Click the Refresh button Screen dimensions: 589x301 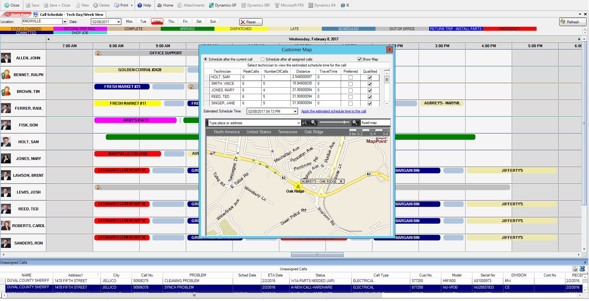(573, 22)
